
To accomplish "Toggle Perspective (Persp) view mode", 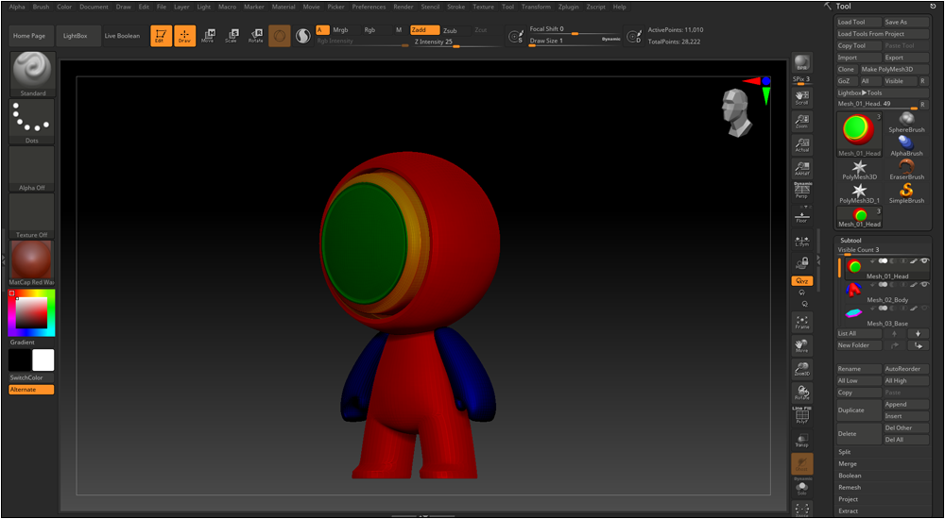I will click(x=801, y=192).
